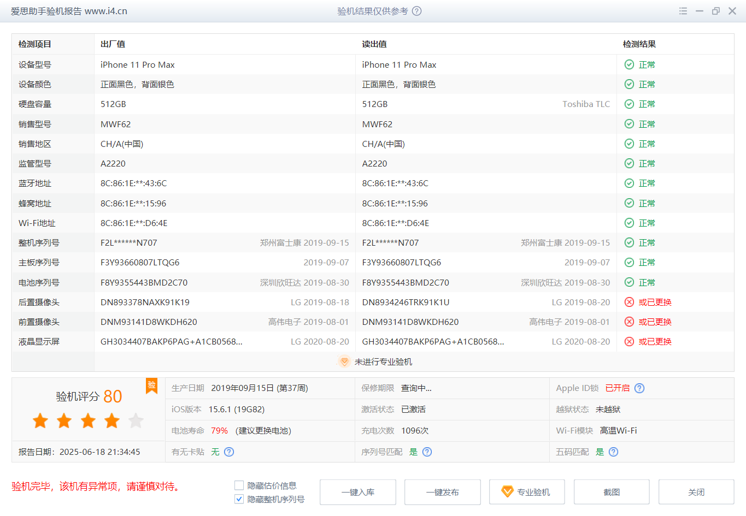
Task: Click the 1096次 charge count value
Action: tap(415, 430)
